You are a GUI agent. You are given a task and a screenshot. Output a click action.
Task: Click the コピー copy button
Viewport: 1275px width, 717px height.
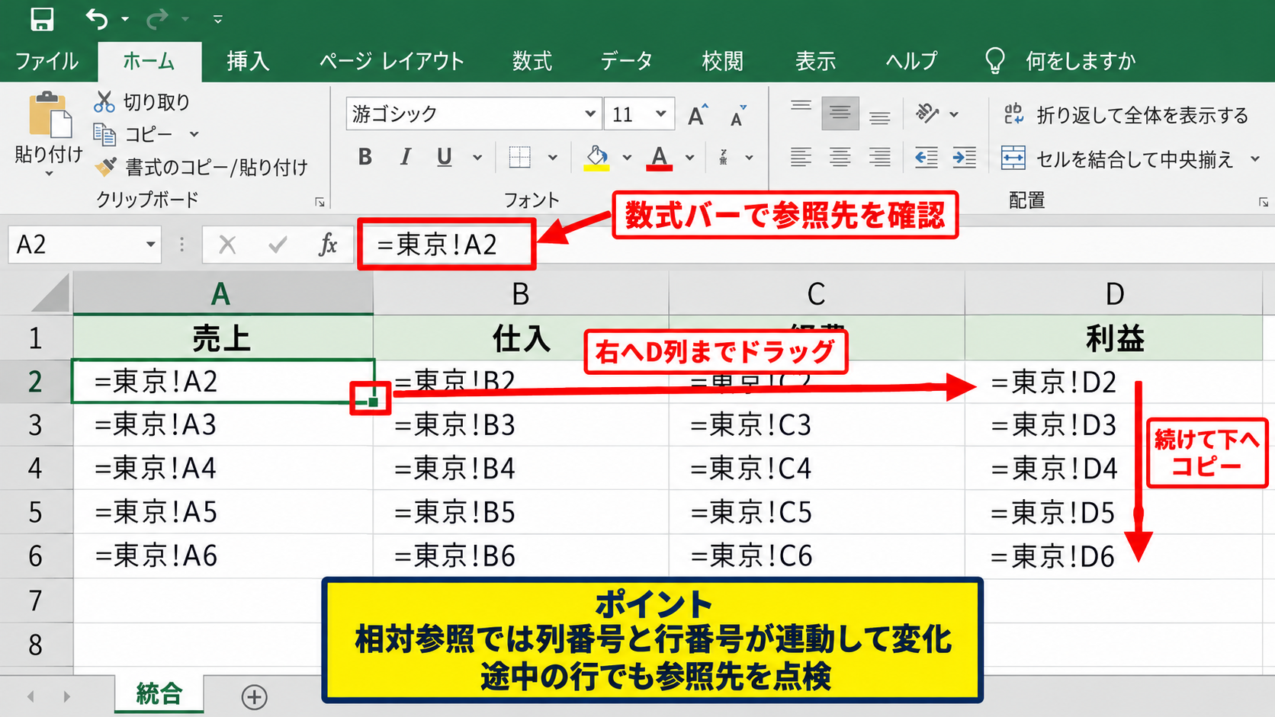134,135
